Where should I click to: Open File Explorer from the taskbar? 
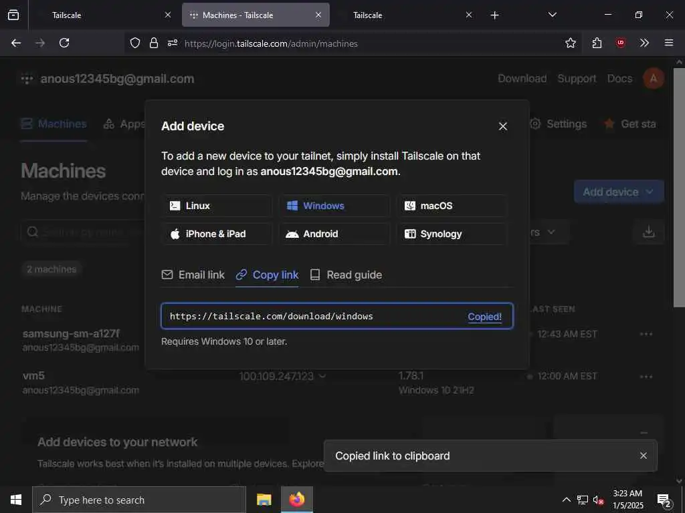click(264, 500)
